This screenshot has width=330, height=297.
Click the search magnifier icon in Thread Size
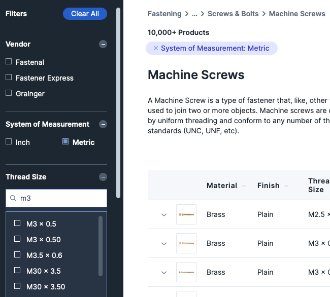tap(13, 198)
